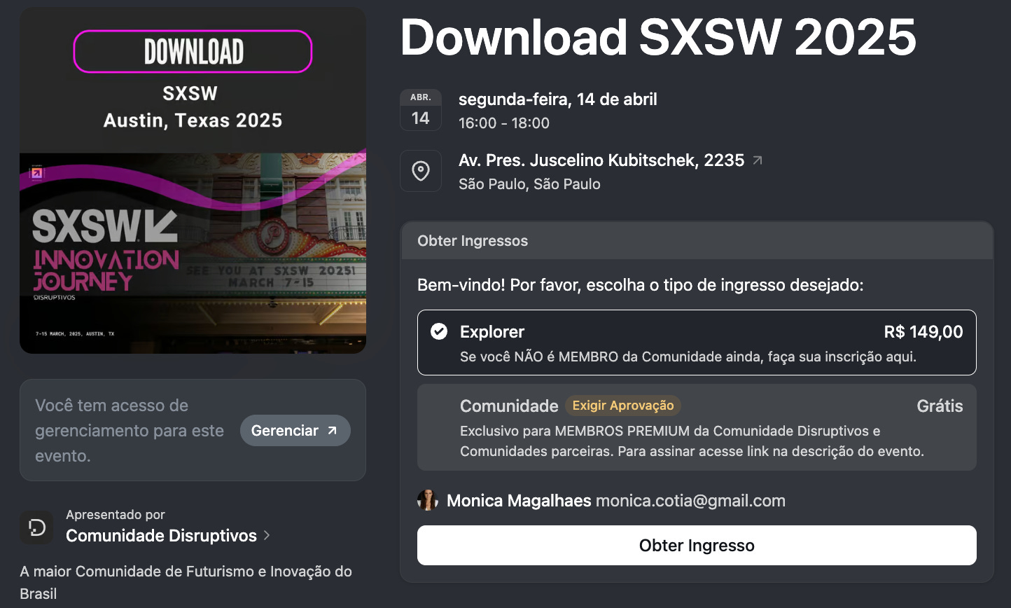This screenshot has height=608, width=1011.
Task: Click the R$ 149,00 price text
Action: click(x=923, y=332)
